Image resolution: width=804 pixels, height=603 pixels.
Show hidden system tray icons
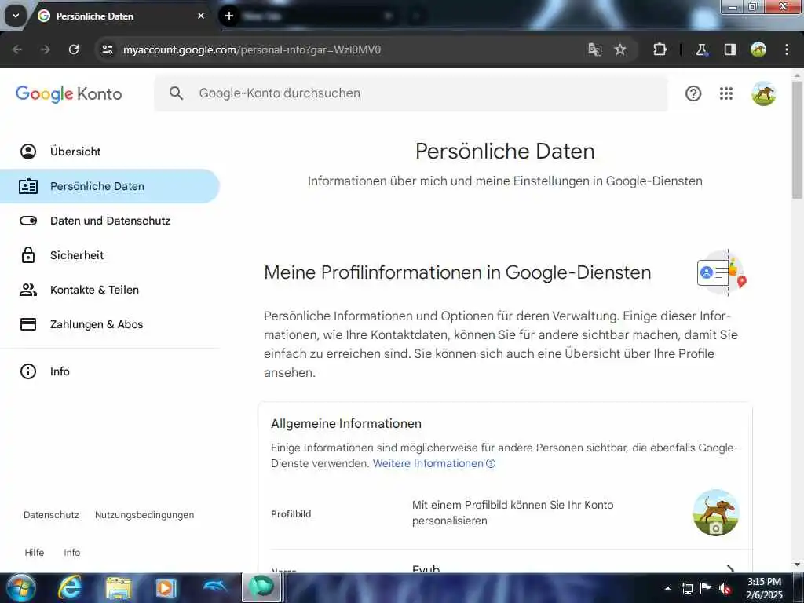(x=667, y=588)
